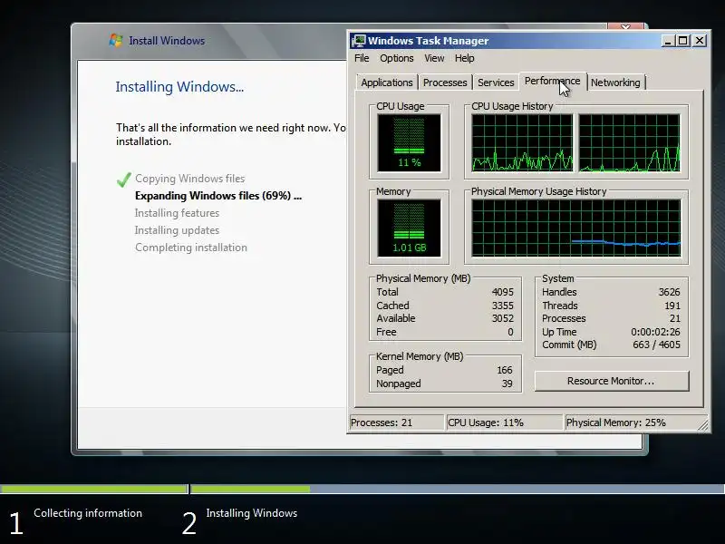The height and width of the screenshot is (544, 725).
Task: Maximize the Task Manager window
Action: click(683, 41)
